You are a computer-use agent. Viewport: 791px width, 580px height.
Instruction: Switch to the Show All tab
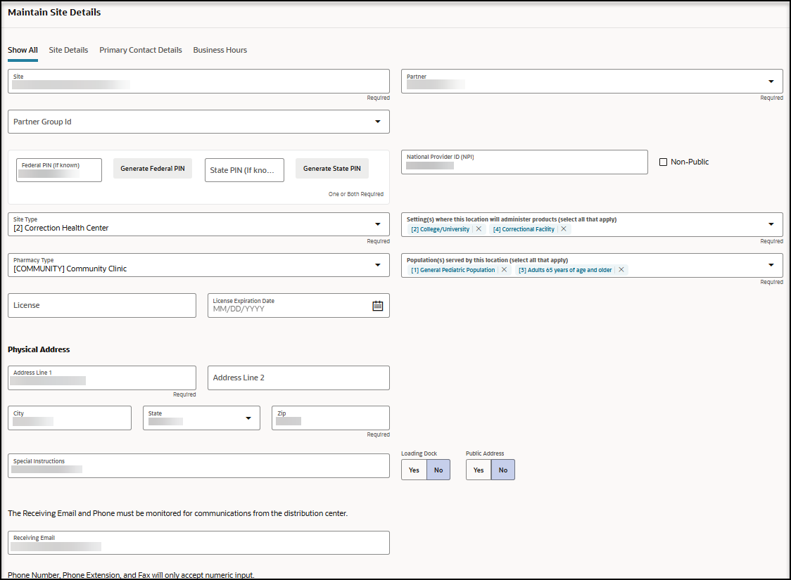(x=23, y=50)
